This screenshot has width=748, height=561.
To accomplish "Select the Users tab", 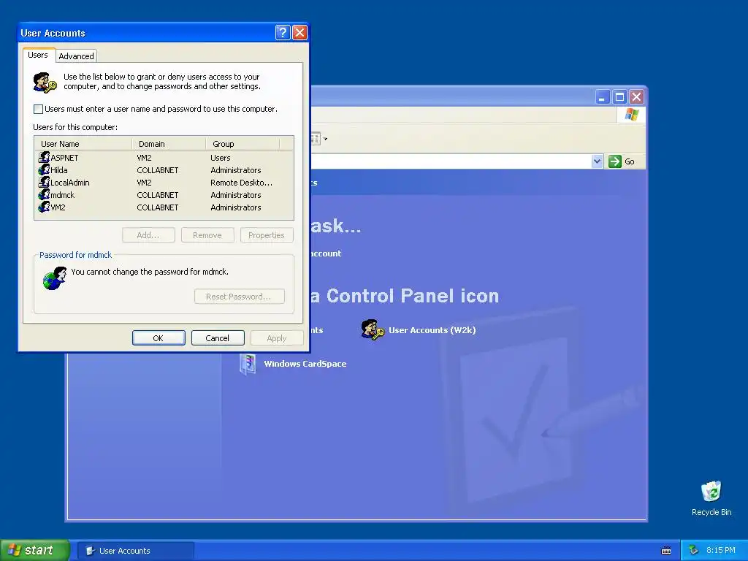I will (x=38, y=55).
